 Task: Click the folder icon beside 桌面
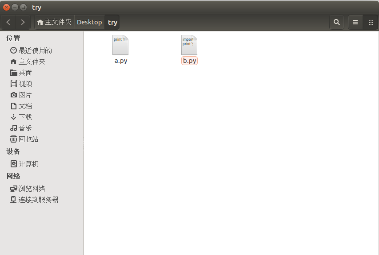(x=13, y=73)
